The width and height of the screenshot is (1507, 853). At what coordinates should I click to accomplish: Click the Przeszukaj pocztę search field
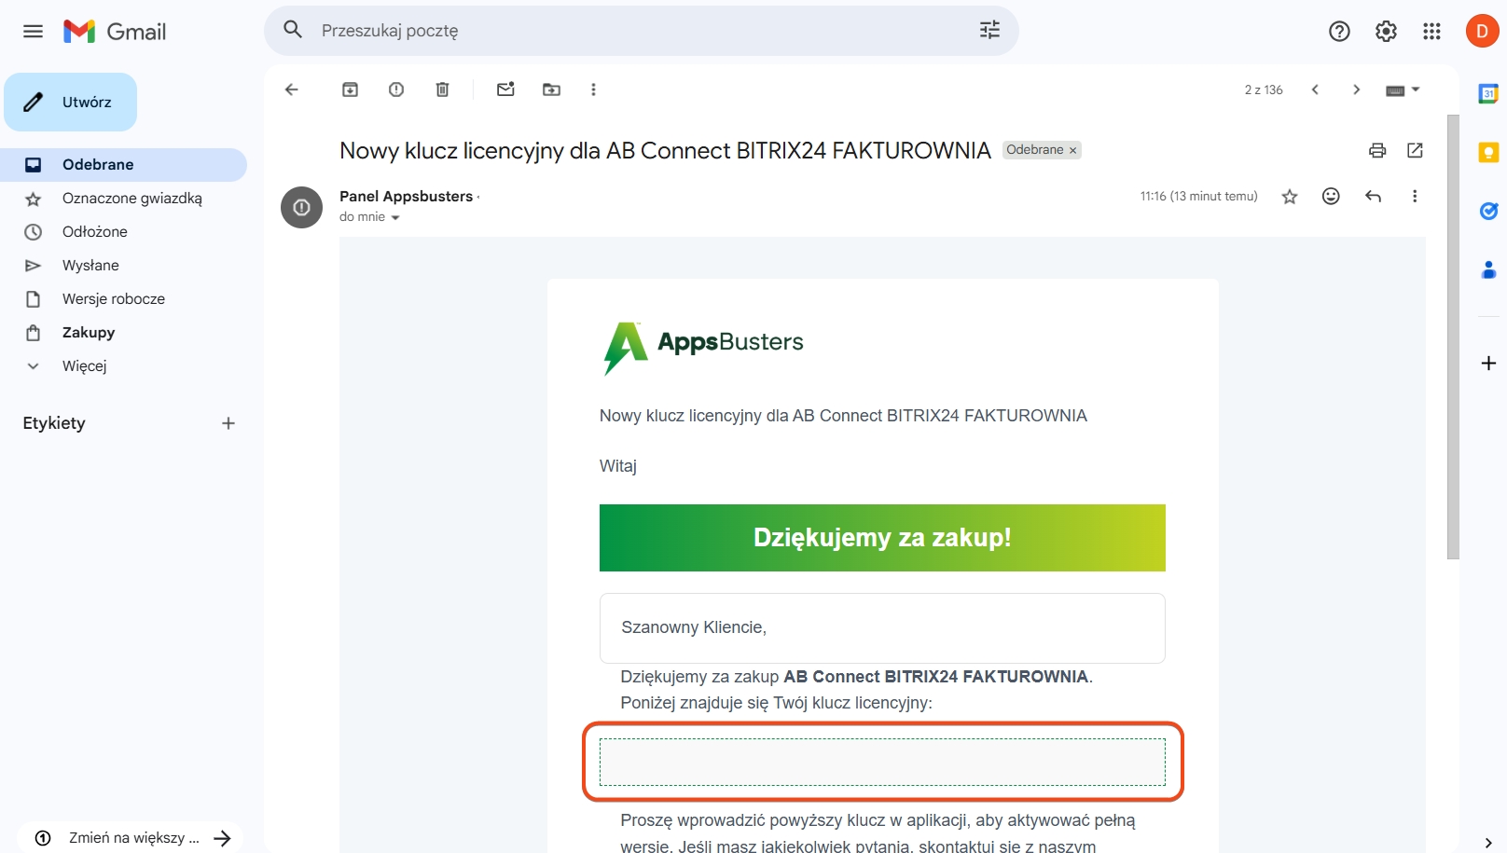(634, 31)
